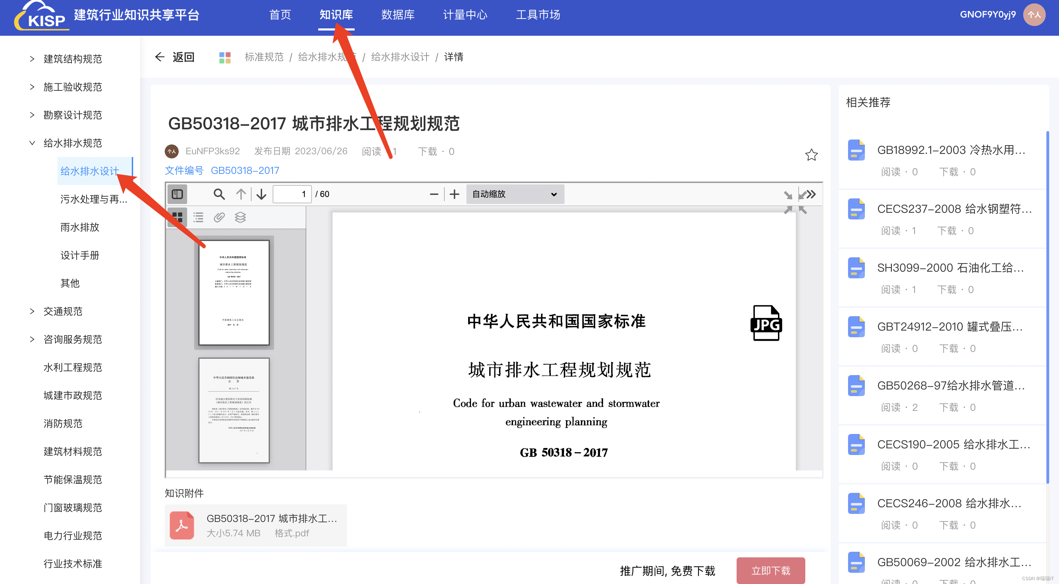This screenshot has height=584, width=1059.
Task: Go to next page using down arrow
Action: 261,194
